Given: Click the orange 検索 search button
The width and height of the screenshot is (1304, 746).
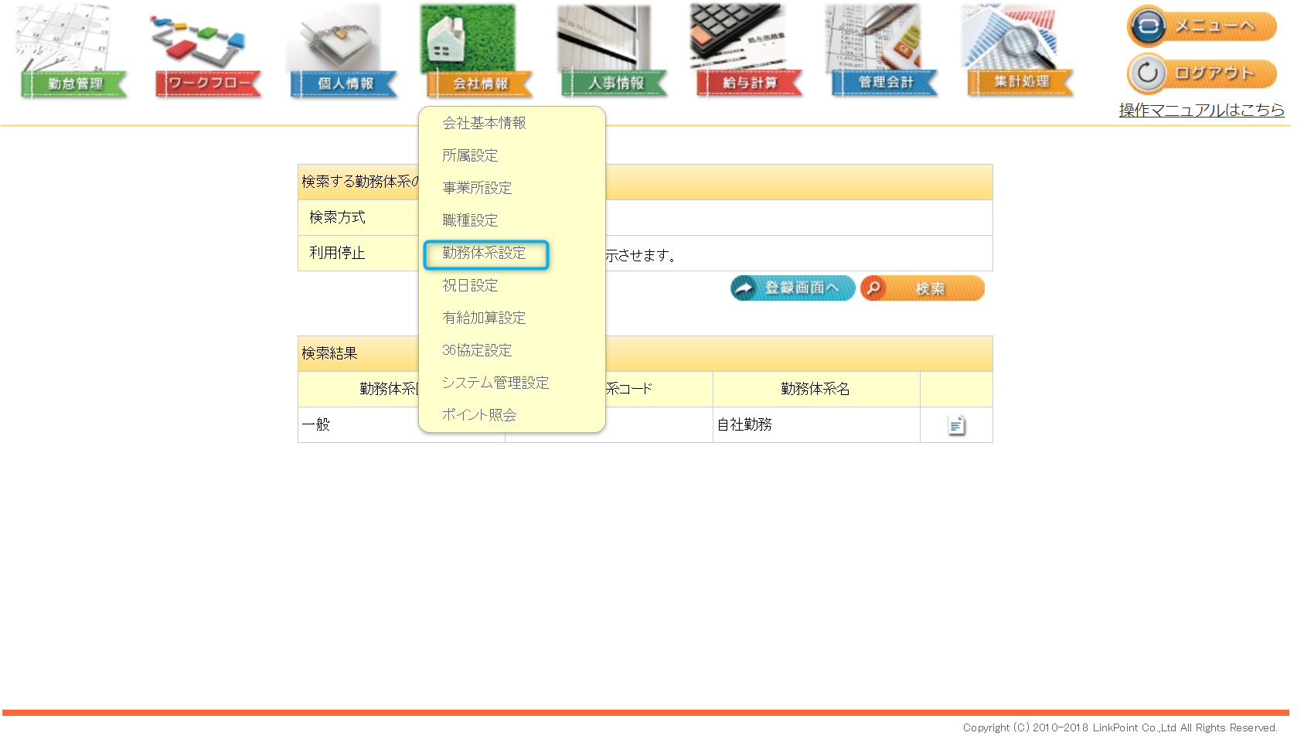Looking at the screenshot, I should tap(922, 288).
